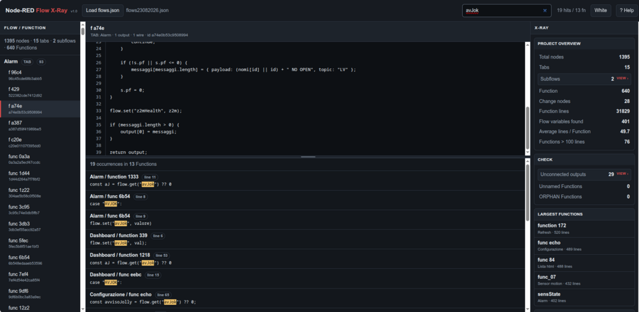Select func 7ef4 in the function list
The image size is (639, 312).
pos(40,276)
